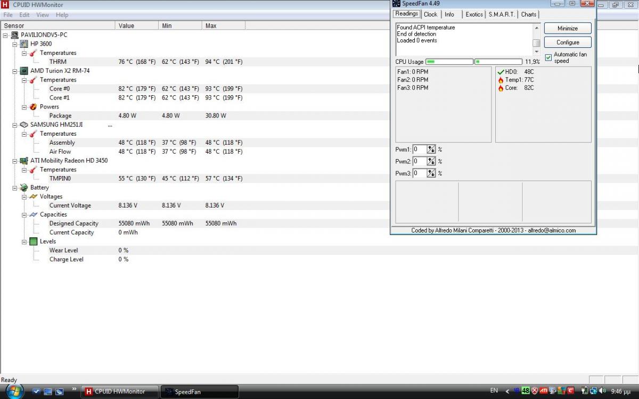Image resolution: width=639 pixels, height=399 pixels.
Task: Click the battery power plug tray icon
Action: (584, 391)
